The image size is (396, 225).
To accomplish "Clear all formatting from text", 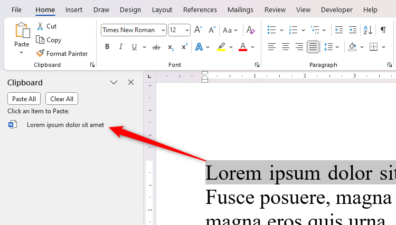I will coord(250,30).
